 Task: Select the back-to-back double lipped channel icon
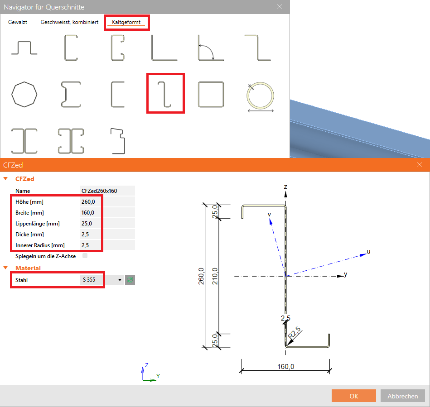click(x=71, y=141)
